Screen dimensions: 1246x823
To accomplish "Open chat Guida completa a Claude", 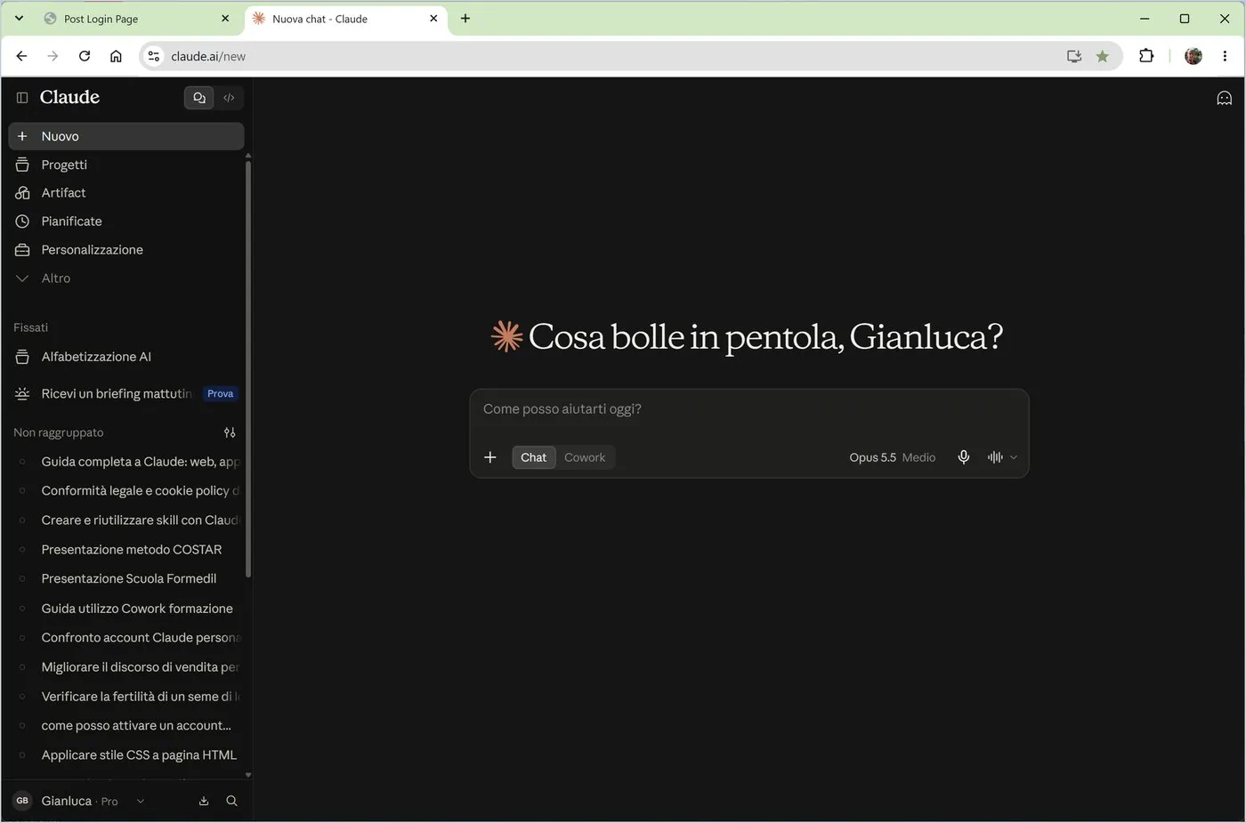I will click(126, 462).
